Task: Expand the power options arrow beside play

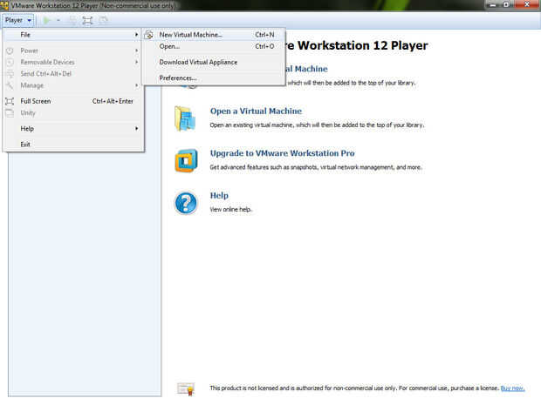Action: 58,20
